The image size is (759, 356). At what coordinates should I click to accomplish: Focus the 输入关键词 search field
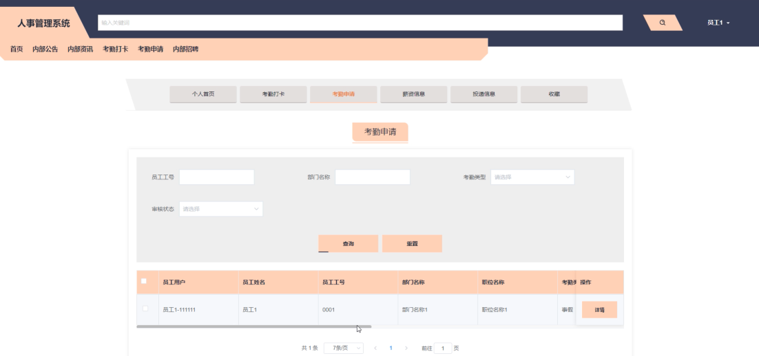tap(360, 23)
